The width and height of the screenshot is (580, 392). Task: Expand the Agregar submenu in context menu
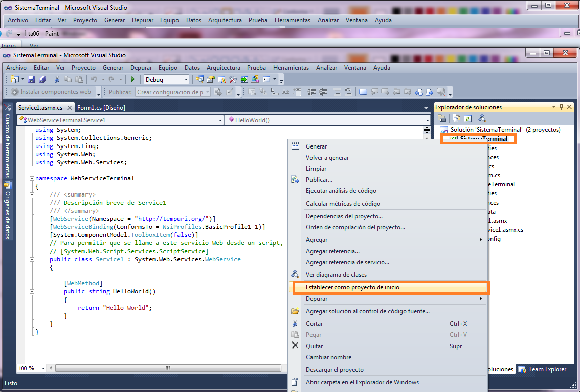pos(387,240)
